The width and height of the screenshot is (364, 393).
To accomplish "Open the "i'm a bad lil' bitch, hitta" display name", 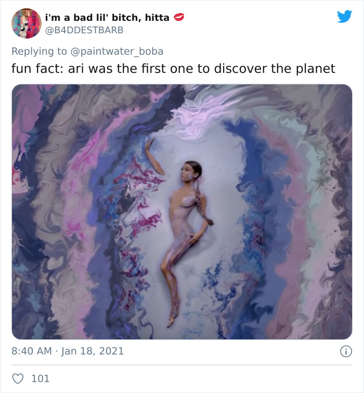I will (x=108, y=17).
